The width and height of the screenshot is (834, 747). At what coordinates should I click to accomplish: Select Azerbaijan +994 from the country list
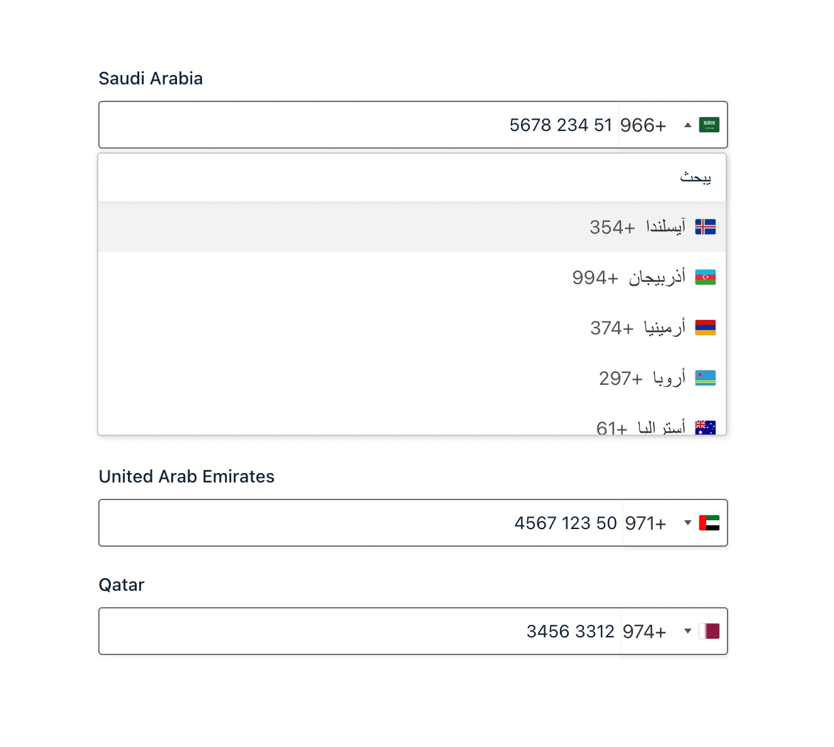click(x=412, y=277)
